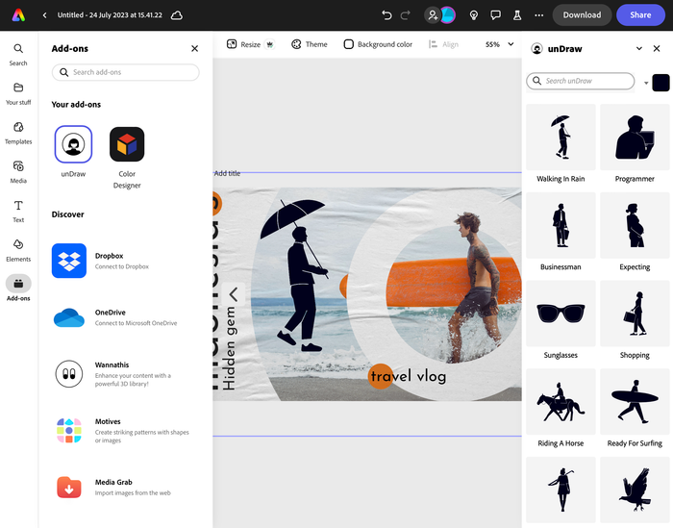Open the color dropdown arrow in unDraw
This screenshot has width=673, height=528.
(646, 83)
